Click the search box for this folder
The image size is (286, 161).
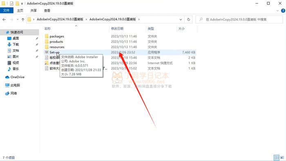pyautogui.click(x=239, y=20)
